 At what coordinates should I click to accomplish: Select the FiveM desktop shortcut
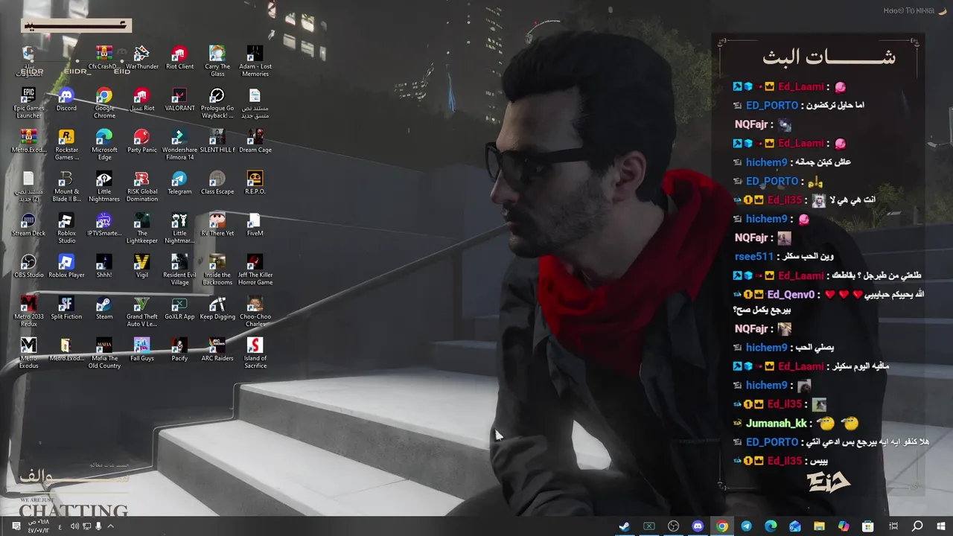[x=255, y=225]
